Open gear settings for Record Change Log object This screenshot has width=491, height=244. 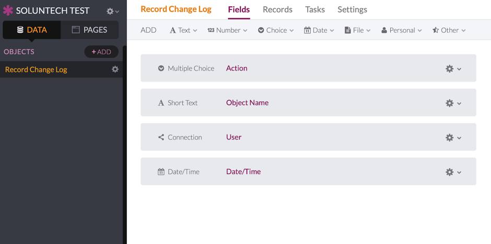tap(115, 69)
